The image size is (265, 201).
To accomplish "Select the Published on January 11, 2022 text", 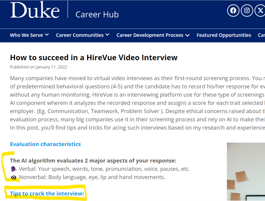I will click(38, 67).
